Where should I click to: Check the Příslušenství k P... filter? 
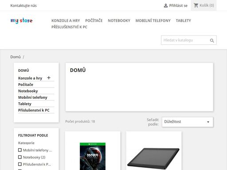coord(20,164)
